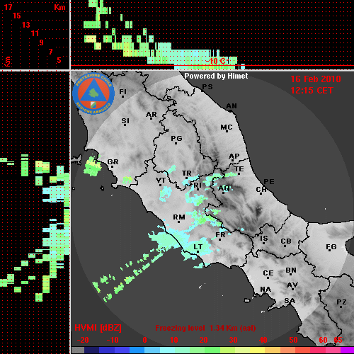Click the FI city label
This screenshot has width=354, height=354.
click(122, 91)
